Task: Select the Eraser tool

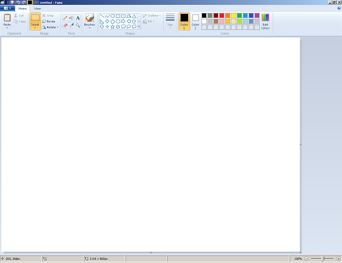Action: click(x=65, y=25)
